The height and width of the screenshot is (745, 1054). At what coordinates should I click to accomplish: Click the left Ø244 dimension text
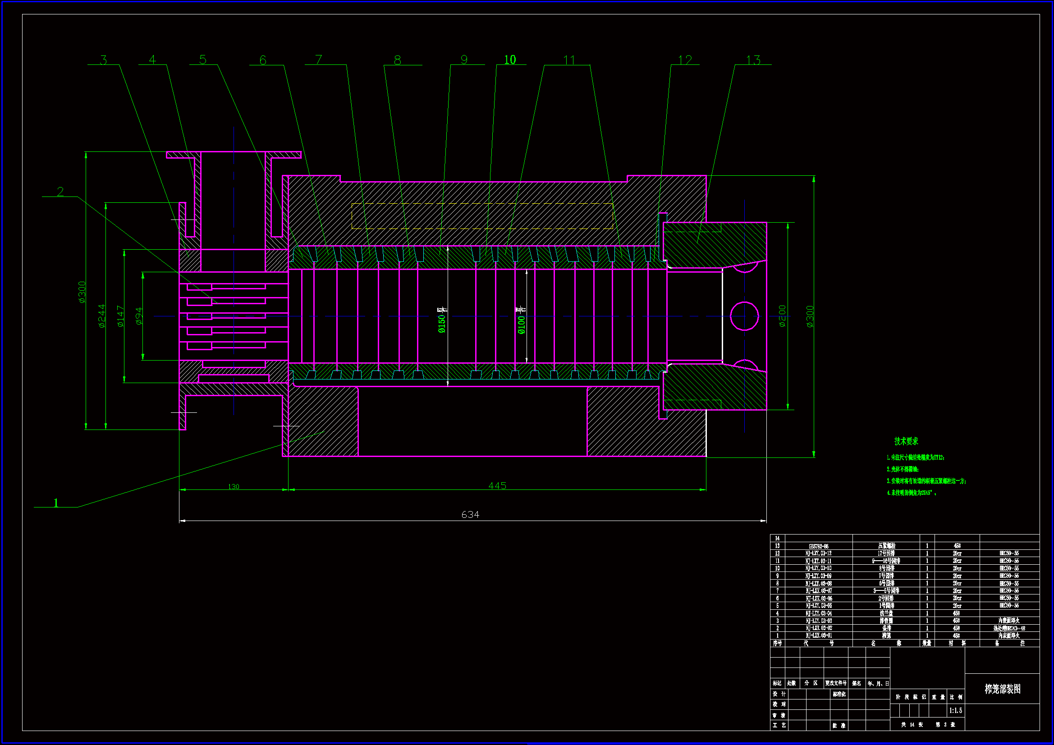102,316
